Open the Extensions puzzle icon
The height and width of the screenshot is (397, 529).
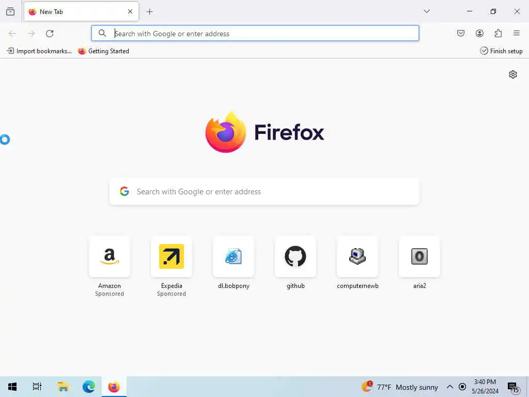(498, 33)
